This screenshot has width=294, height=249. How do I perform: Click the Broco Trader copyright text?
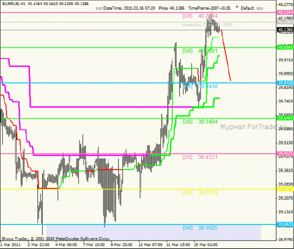pos(56,239)
